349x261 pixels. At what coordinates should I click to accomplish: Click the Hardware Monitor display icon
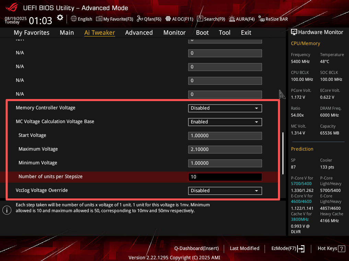[294, 32]
